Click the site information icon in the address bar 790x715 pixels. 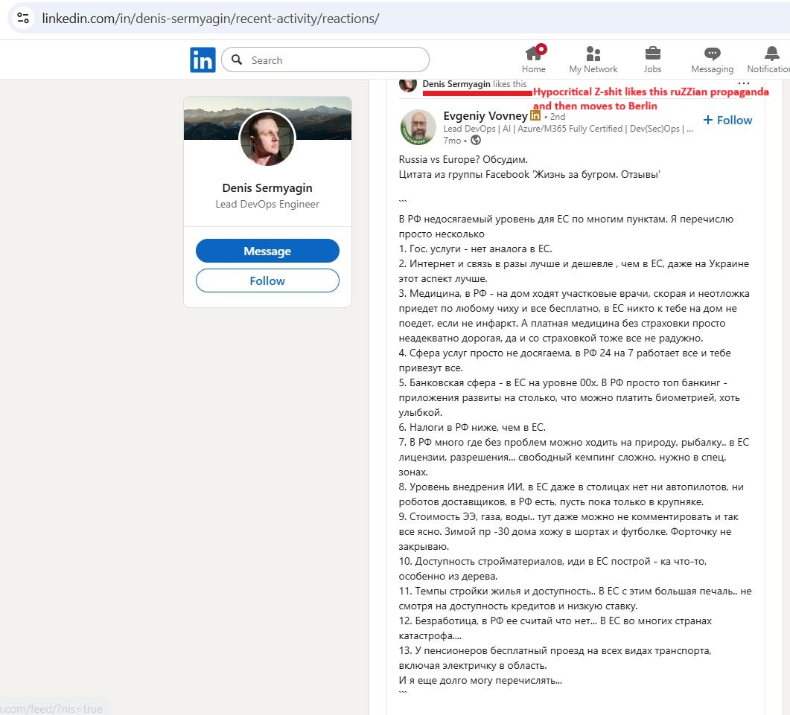(x=23, y=18)
